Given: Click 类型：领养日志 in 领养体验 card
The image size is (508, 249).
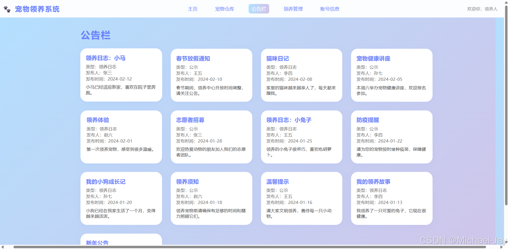Looking at the screenshot, I should (102, 129).
